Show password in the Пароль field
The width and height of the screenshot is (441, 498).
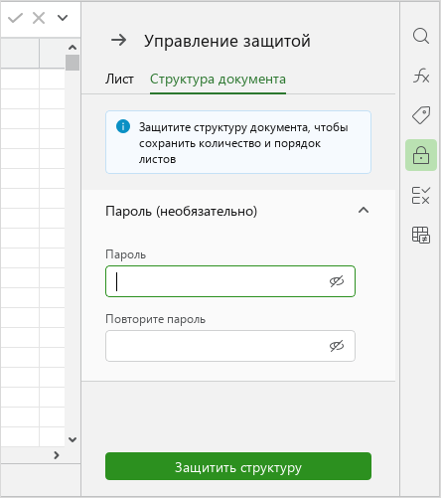(x=337, y=281)
